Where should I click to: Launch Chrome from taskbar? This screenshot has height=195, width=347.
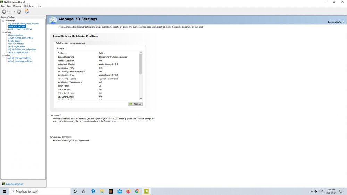pos(137,191)
